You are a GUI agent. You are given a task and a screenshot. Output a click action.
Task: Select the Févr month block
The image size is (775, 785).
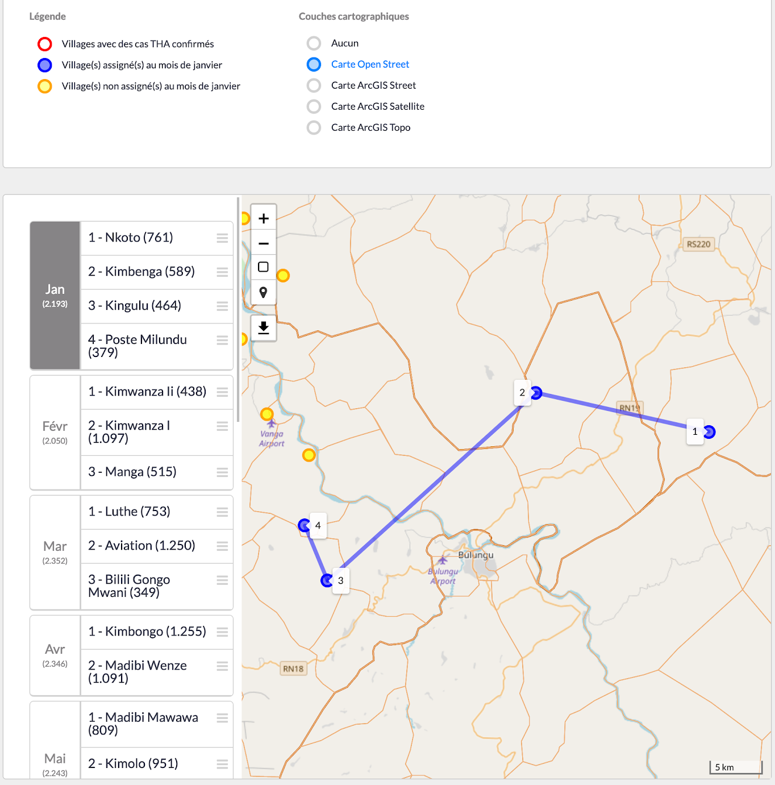tap(55, 432)
